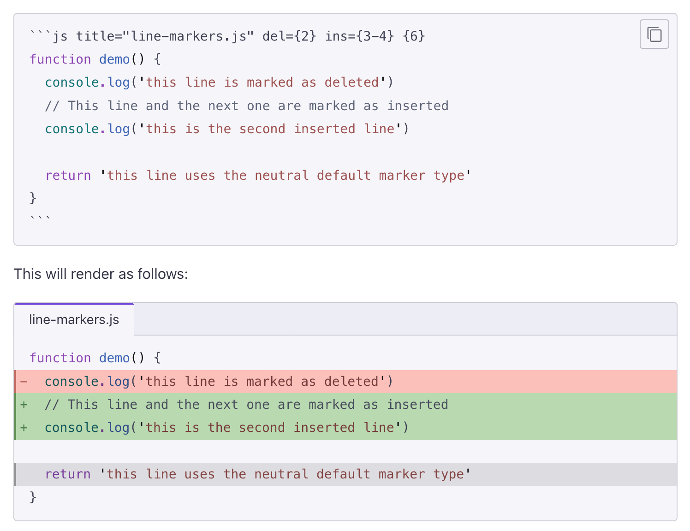
Task: Click the minus marker on deleted line
Action: coord(24,382)
